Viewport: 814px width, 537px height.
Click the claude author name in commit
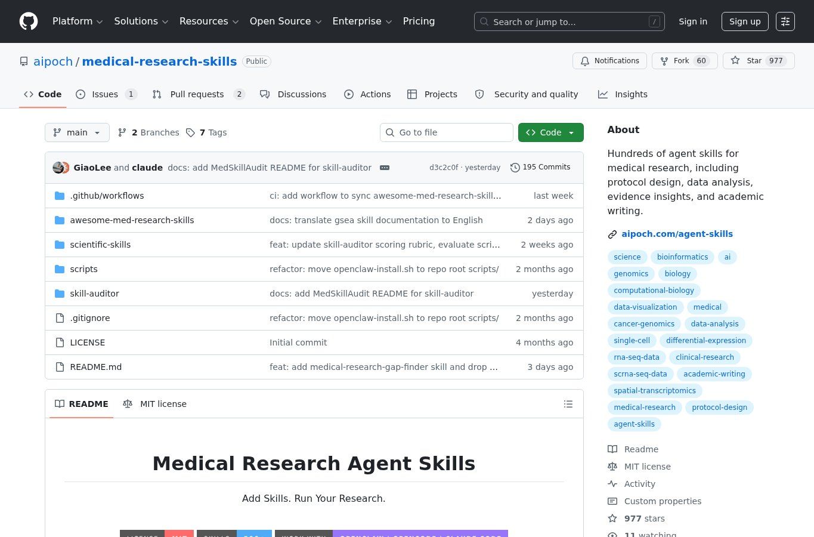147,168
